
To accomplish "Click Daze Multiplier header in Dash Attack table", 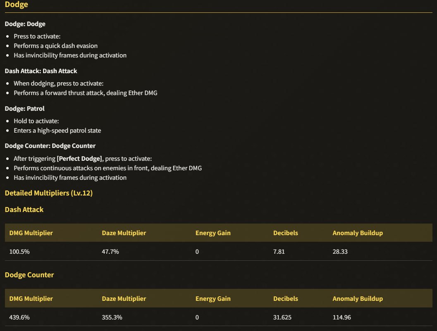I will click(x=124, y=233).
